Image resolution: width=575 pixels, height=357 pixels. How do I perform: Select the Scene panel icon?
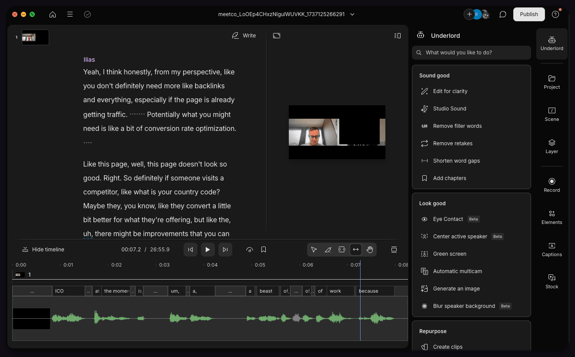[x=552, y=114]
